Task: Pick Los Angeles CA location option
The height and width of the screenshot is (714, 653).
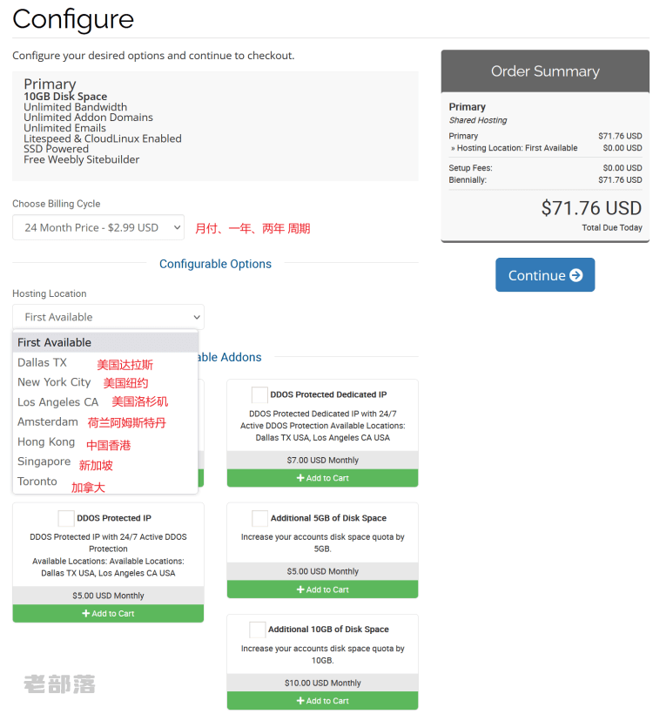Action: tap(57, 402)
